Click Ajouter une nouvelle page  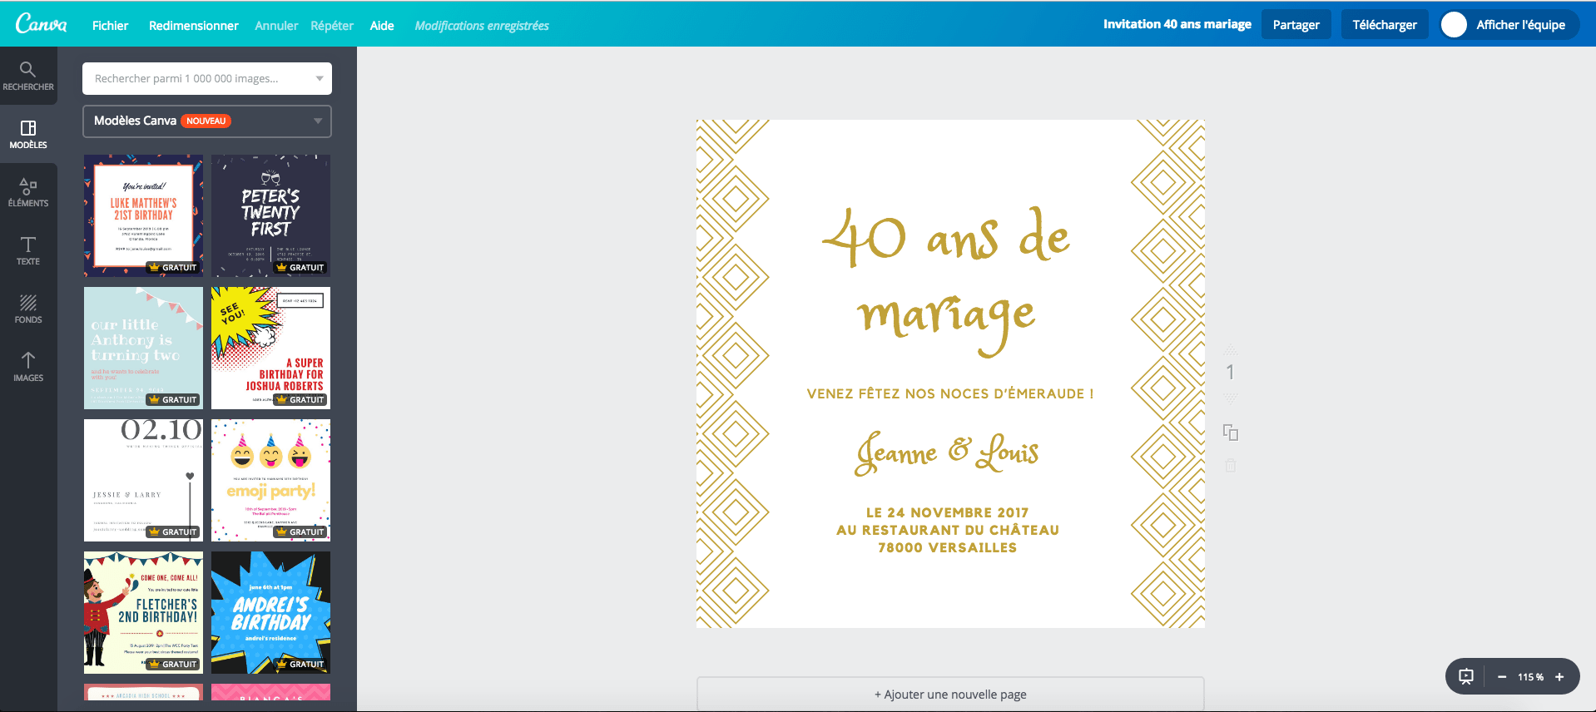(x=950, y=694)
